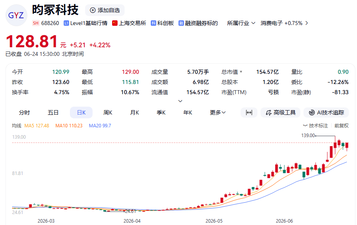Open AI技术追踪 panel
Image resolution: width=357 pixels, height=225 pixels.
click(x=326, y=112)
